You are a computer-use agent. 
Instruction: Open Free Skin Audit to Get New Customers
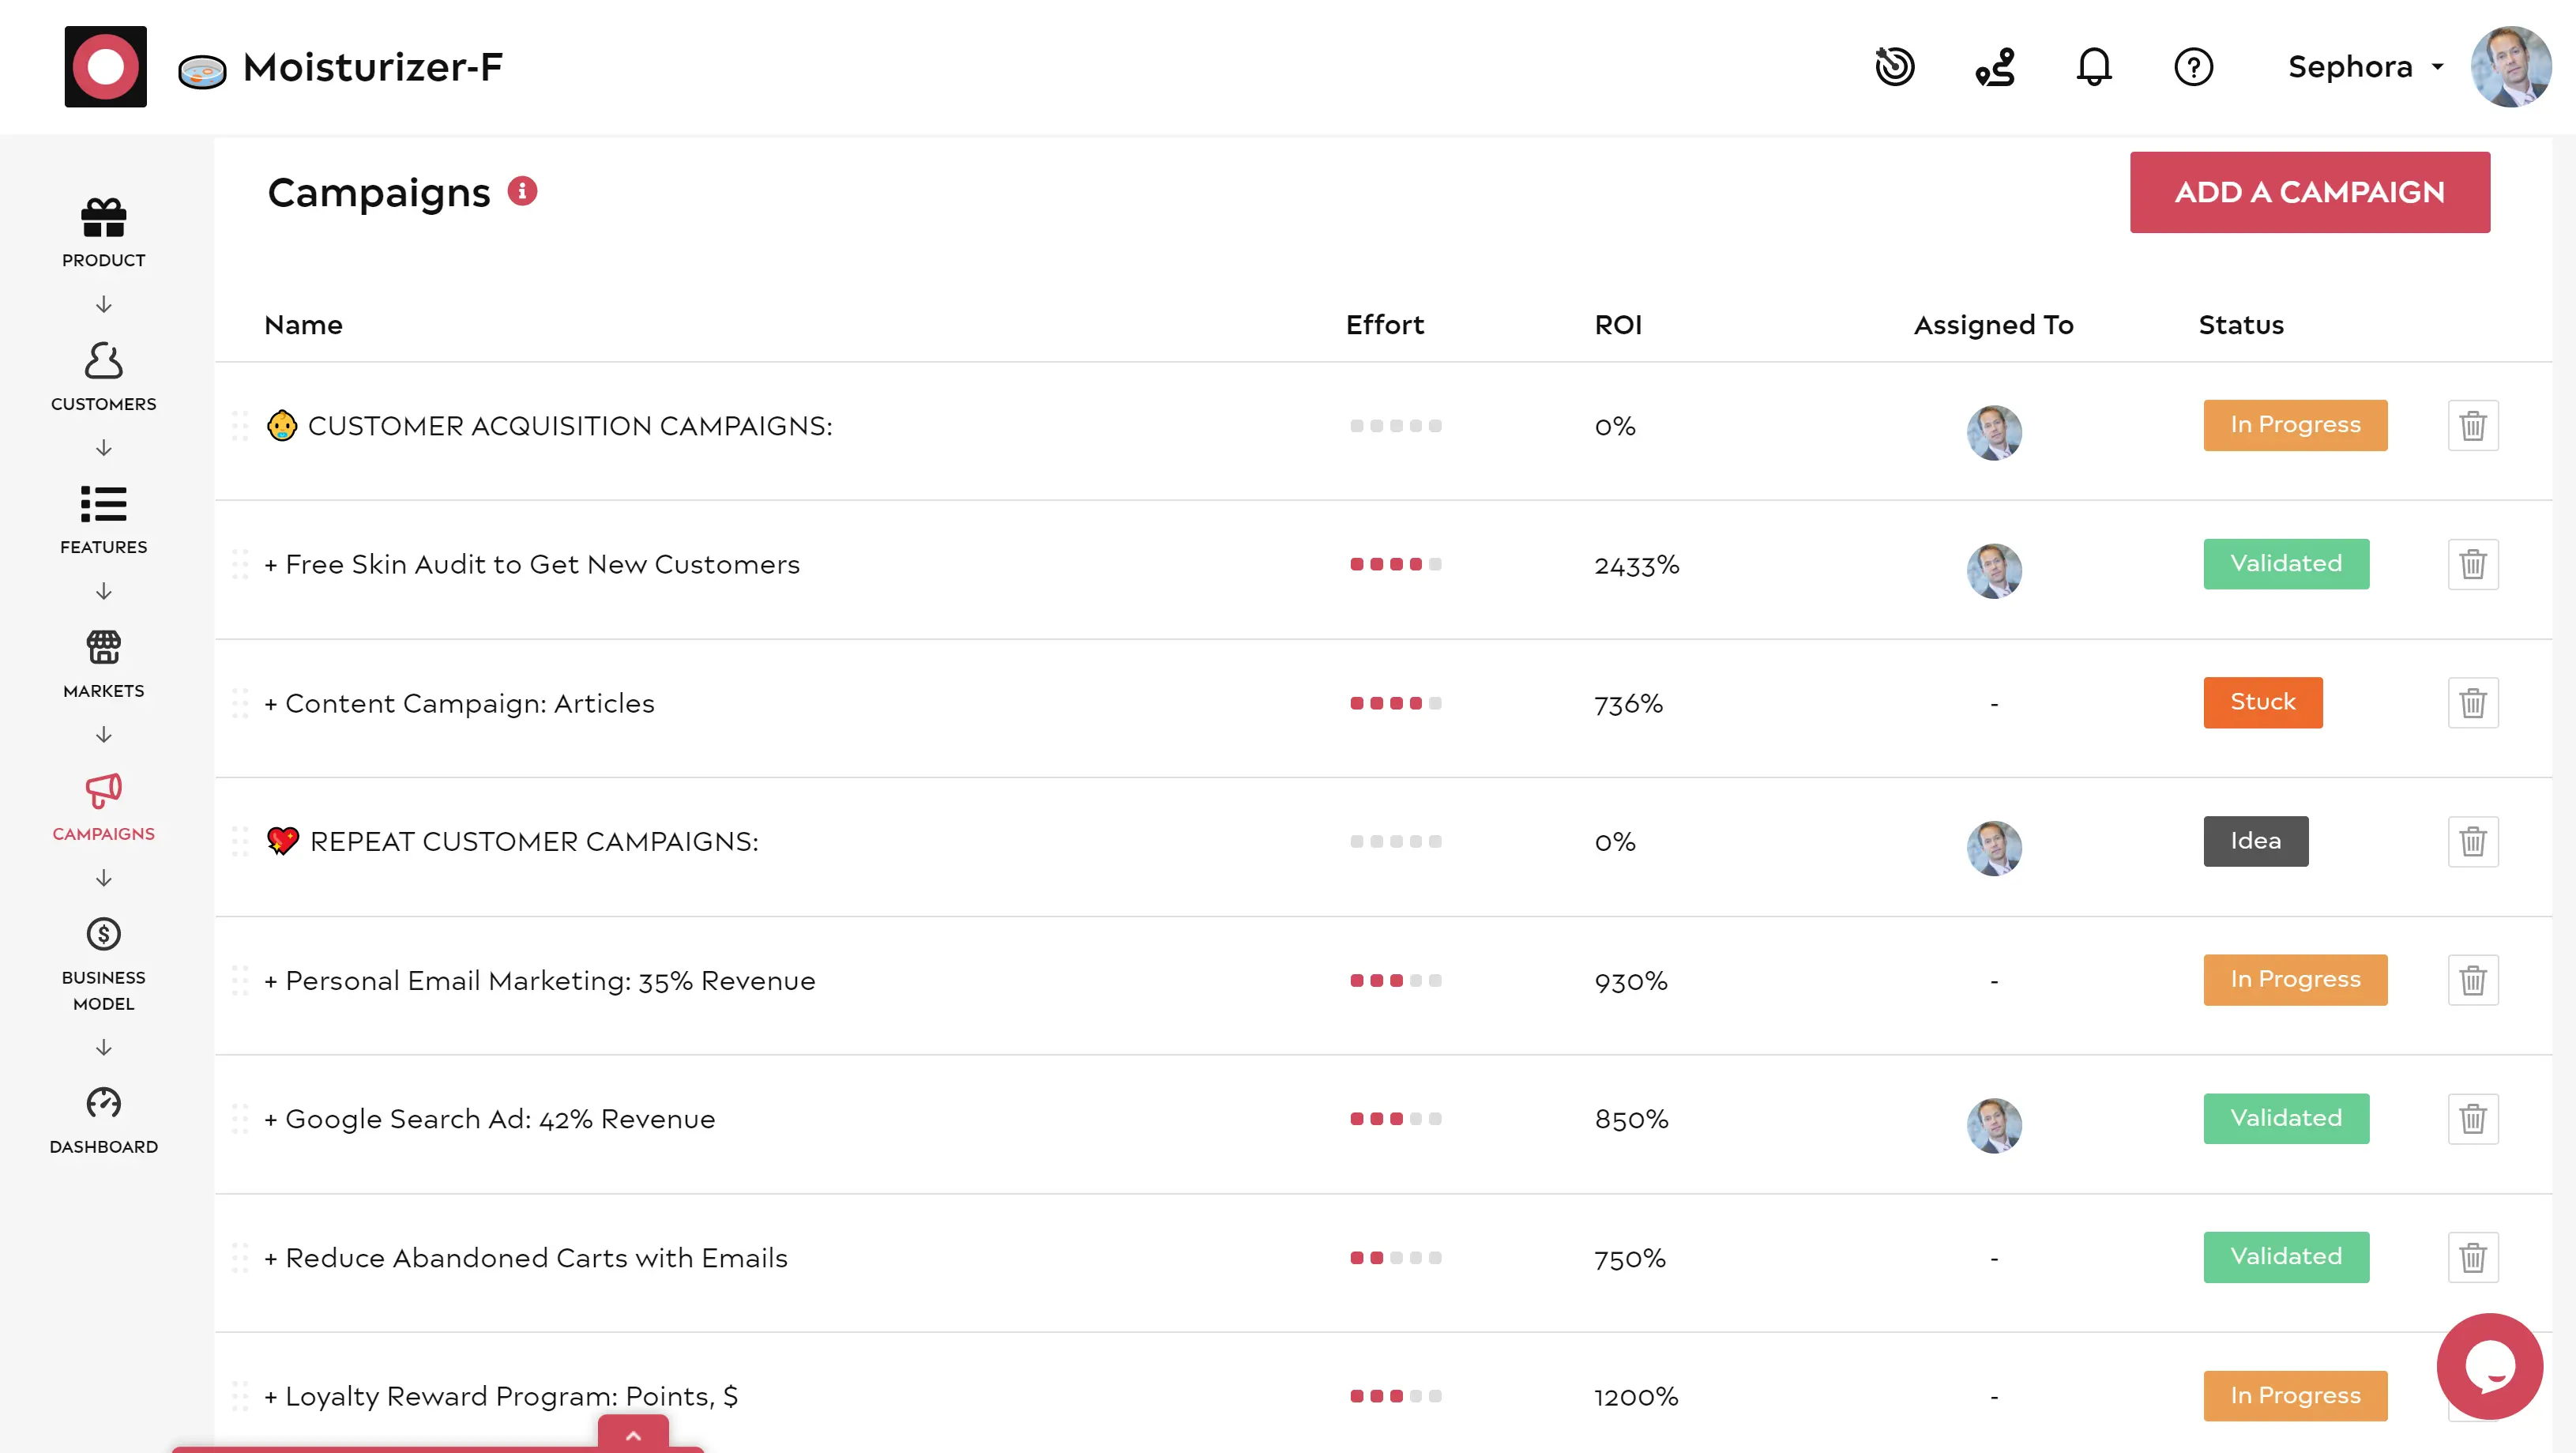tap(532, 564)
